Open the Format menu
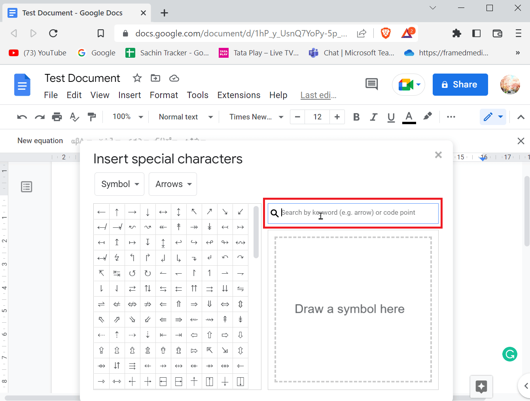Screen dimensions: 530x401 (x=164, y=95)
